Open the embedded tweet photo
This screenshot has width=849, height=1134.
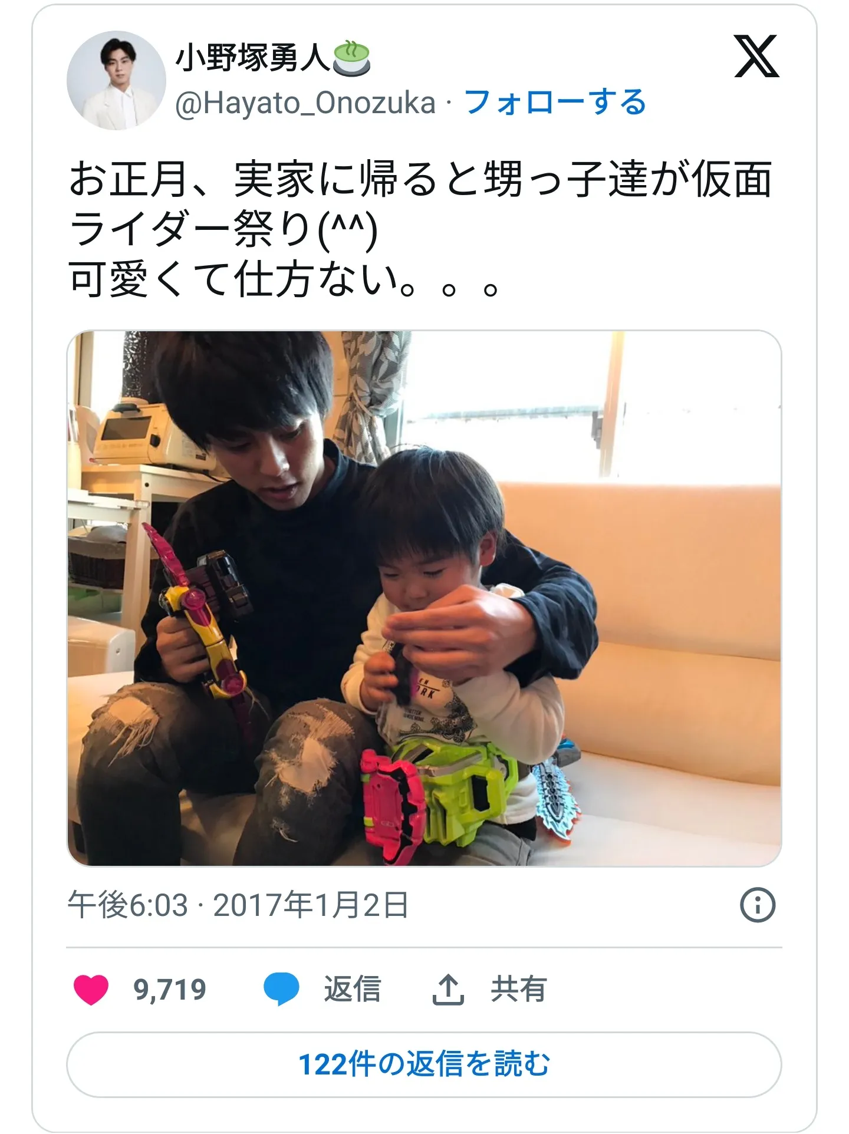coord(424,598)
